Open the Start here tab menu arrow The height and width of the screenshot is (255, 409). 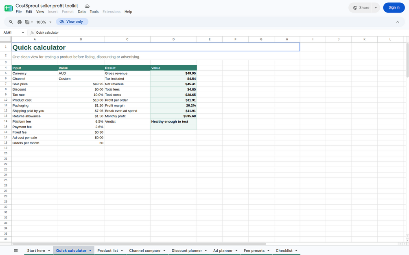pyautogui.click(x=49, y=251)
